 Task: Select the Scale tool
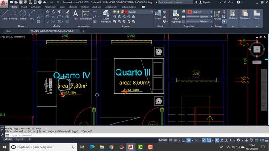point(53,21)
